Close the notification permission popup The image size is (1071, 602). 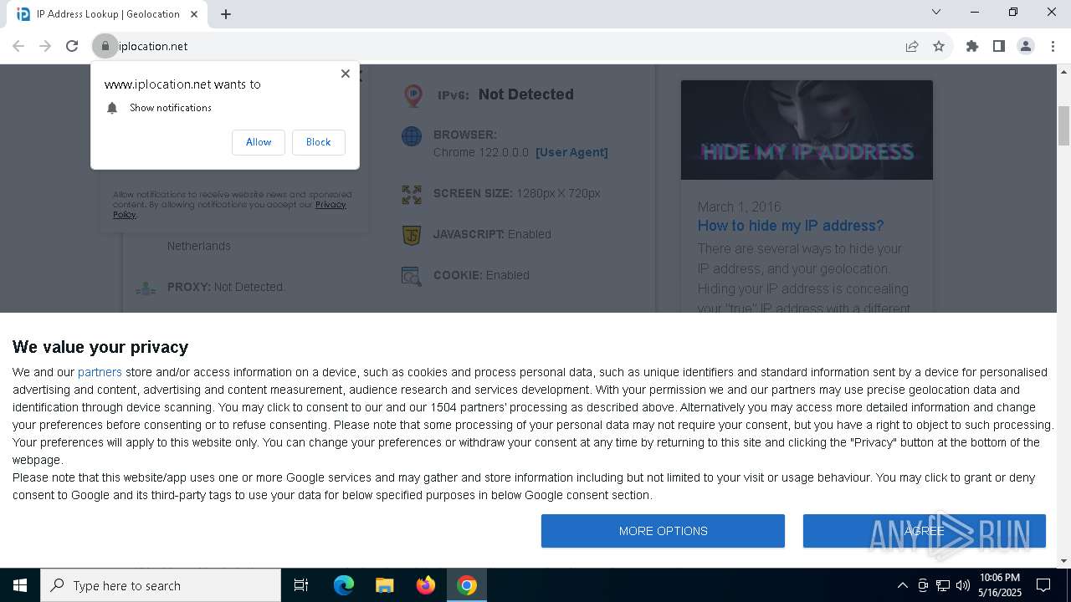(346, 74)
